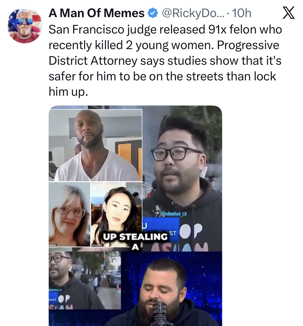Click photo of blonde woman wearing glasses

point(69,214)
